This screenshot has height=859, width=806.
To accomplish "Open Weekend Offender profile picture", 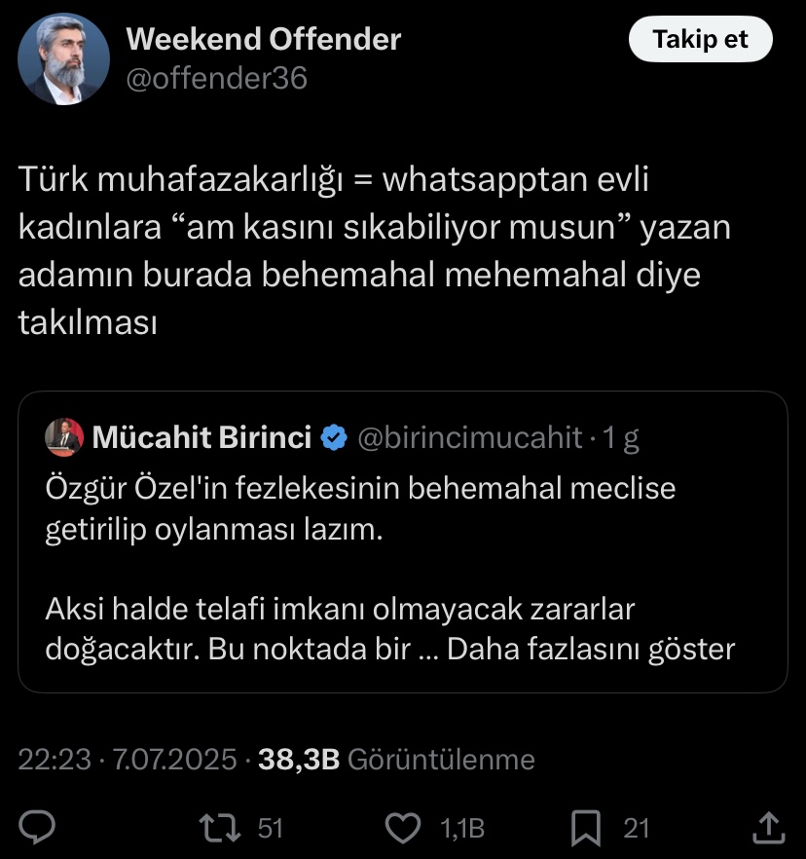I will [x=63, y=59].
